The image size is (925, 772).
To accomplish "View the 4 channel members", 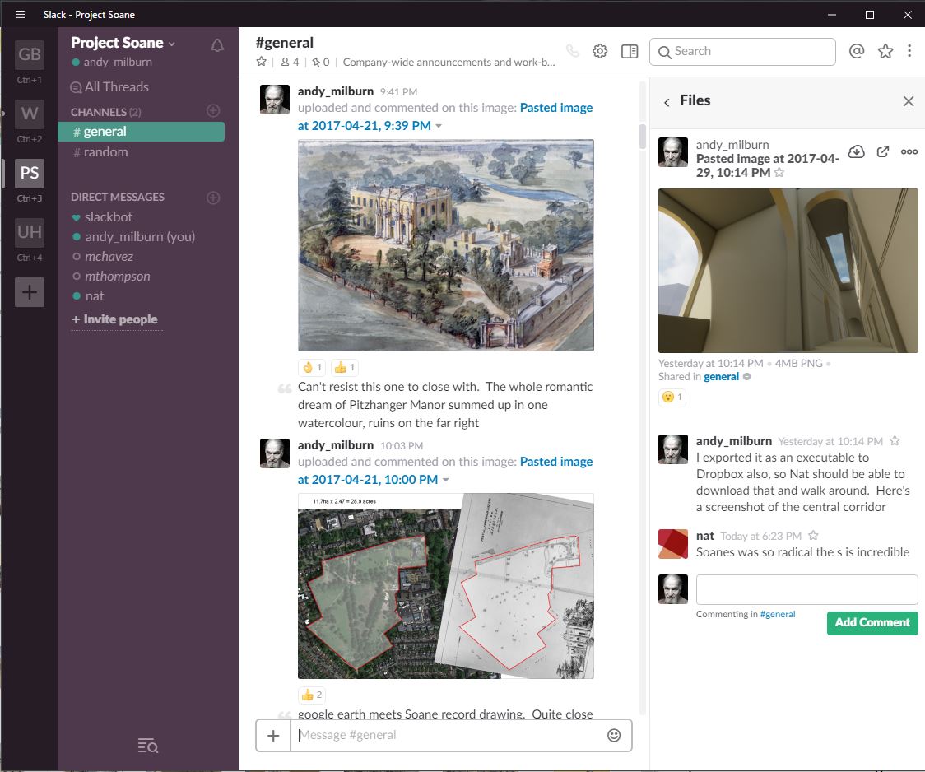I will 290,62.
